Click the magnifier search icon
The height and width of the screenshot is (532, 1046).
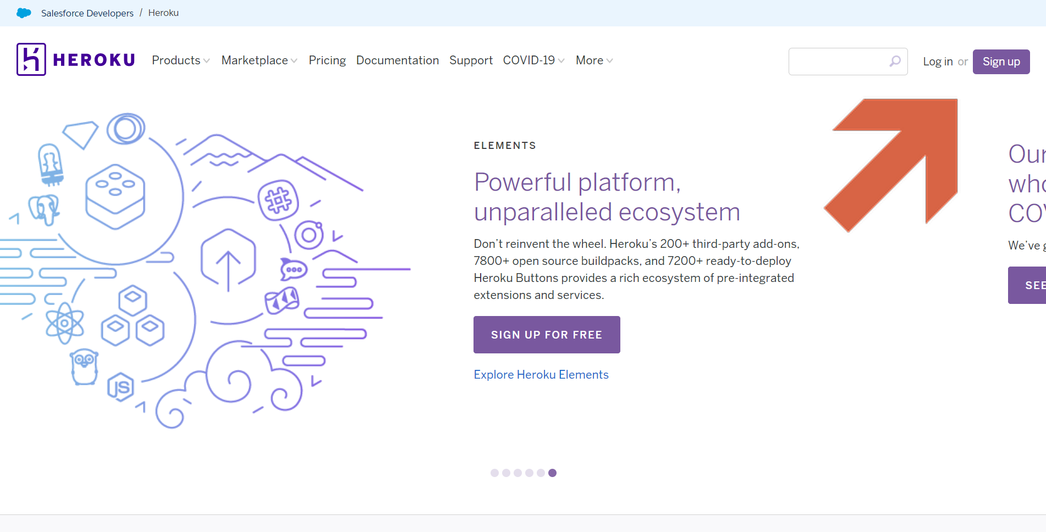(x=895, y=61)
